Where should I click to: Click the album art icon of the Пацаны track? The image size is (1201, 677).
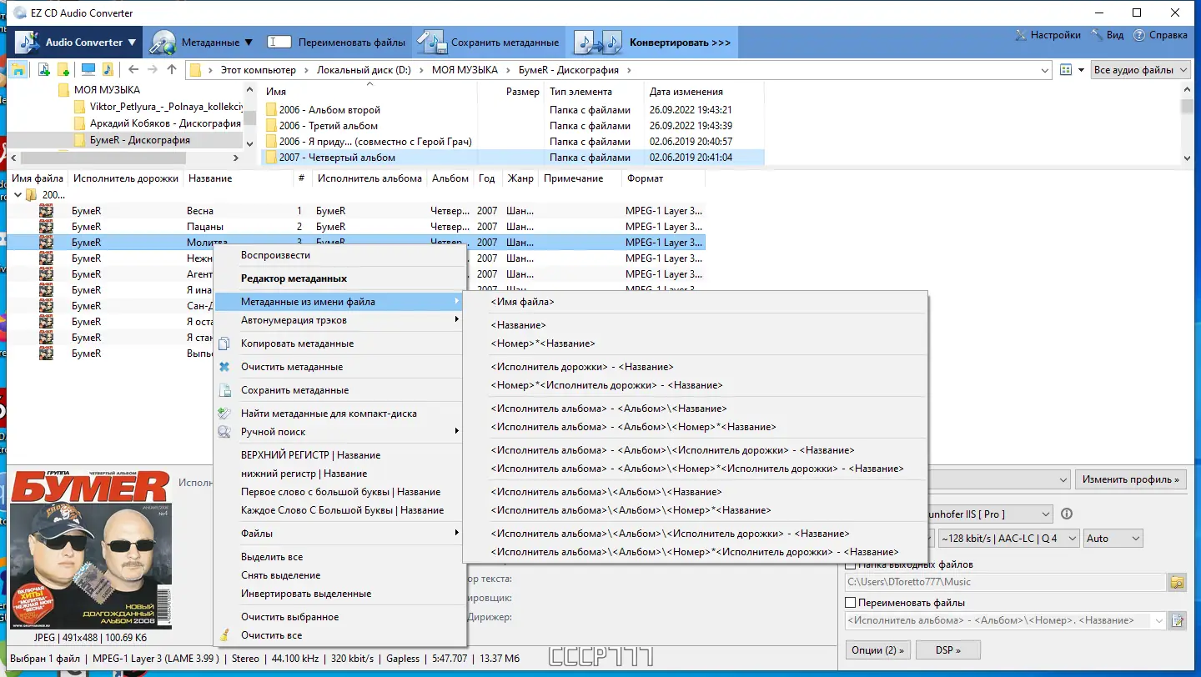[47, 227]
